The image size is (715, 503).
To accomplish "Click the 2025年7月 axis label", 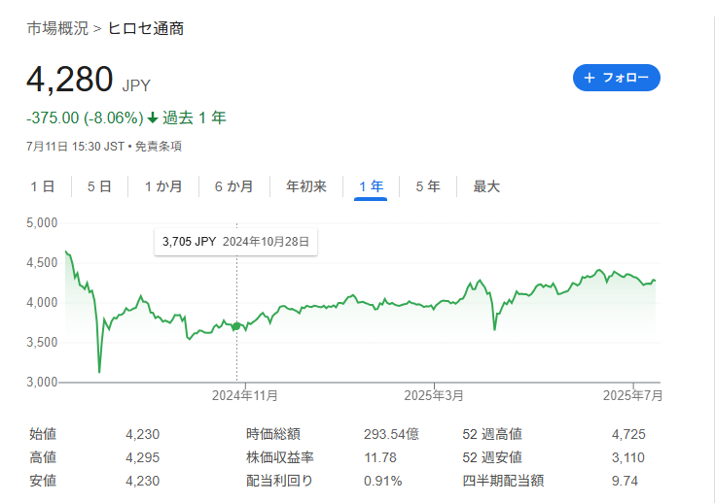I will click(x=632, y=395).
